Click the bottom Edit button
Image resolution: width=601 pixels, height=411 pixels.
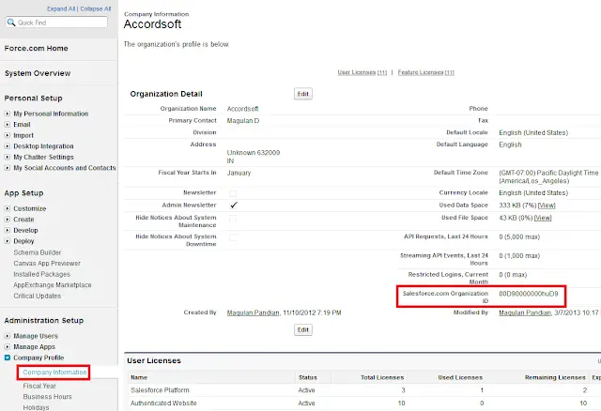tap(303, 329)
